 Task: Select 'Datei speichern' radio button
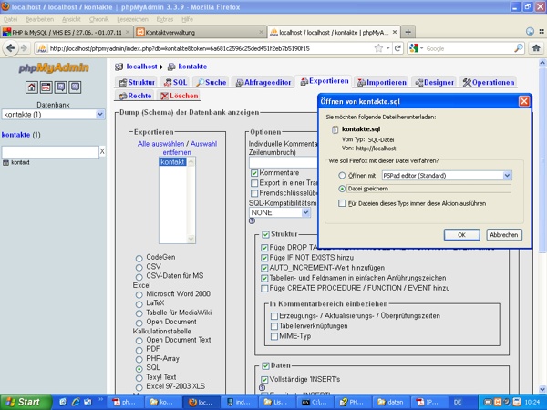tap(342, 189)
